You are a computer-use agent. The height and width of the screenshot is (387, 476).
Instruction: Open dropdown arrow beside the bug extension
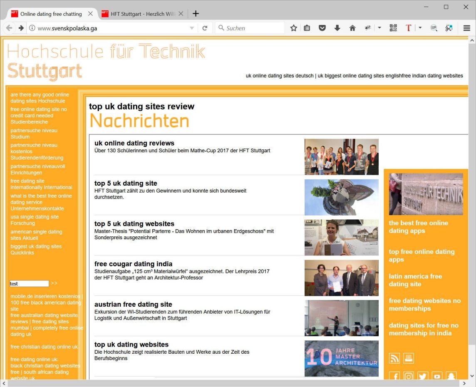click(379, 28)
